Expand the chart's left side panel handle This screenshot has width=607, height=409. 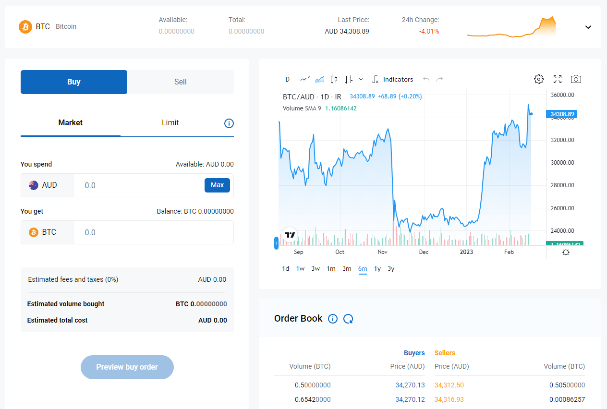(276, 243)
